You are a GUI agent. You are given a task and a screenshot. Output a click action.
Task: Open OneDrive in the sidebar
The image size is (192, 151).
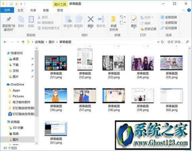pos(15,85)
